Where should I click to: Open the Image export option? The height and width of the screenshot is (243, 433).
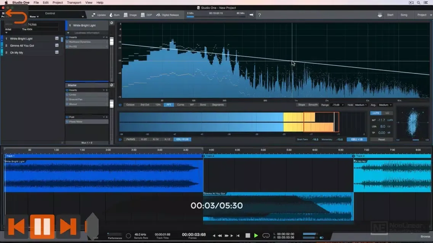(x=130, y=15)
